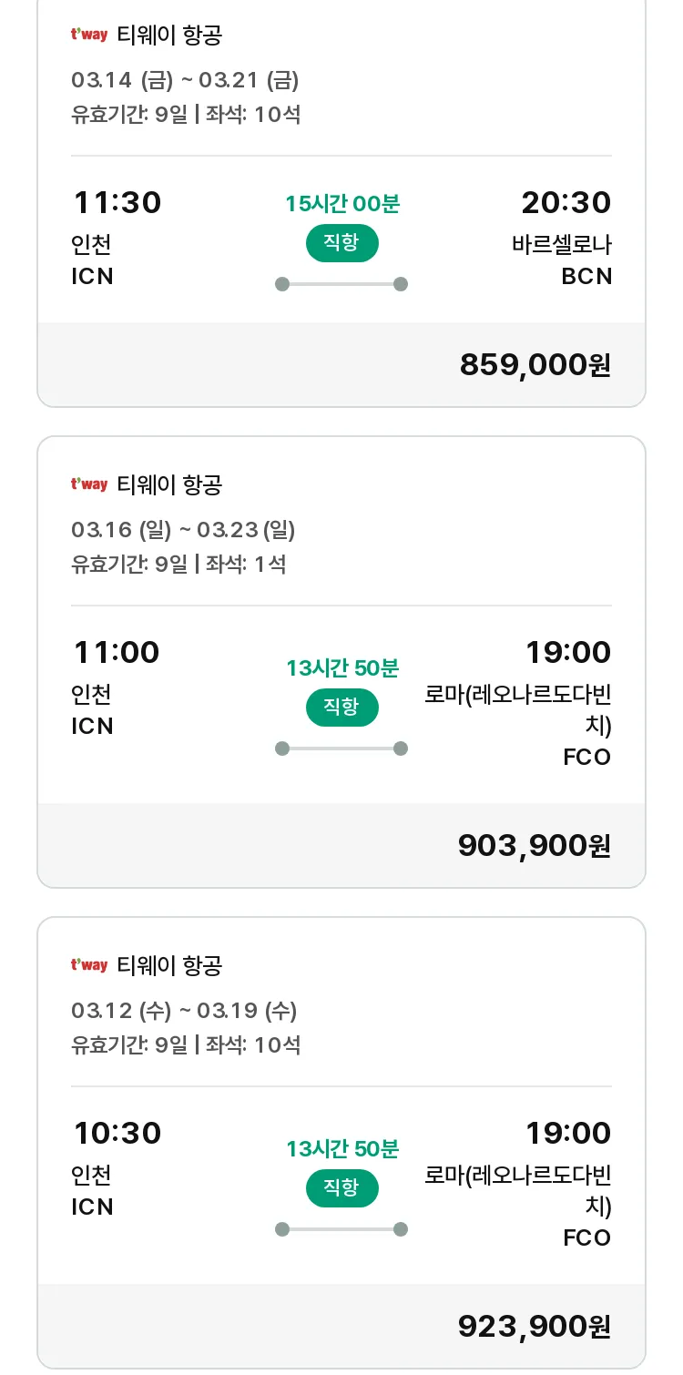Click t'way logo on 03.12 Rome flight
This screenshot has width=683, height=1375.
pyautogui.click(x=89, y=965)
